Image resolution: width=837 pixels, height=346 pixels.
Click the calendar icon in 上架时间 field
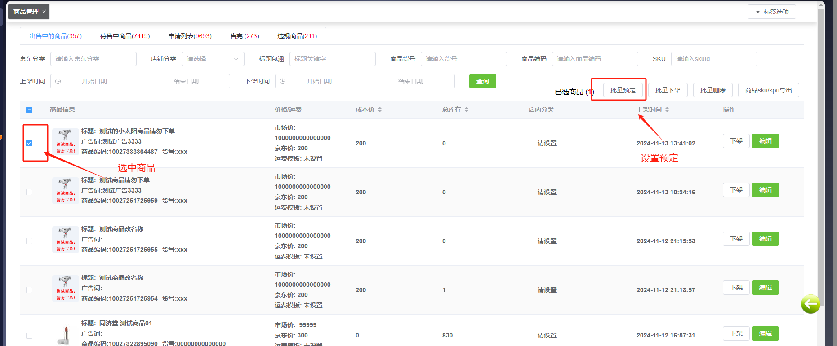(x=58, y=81)
